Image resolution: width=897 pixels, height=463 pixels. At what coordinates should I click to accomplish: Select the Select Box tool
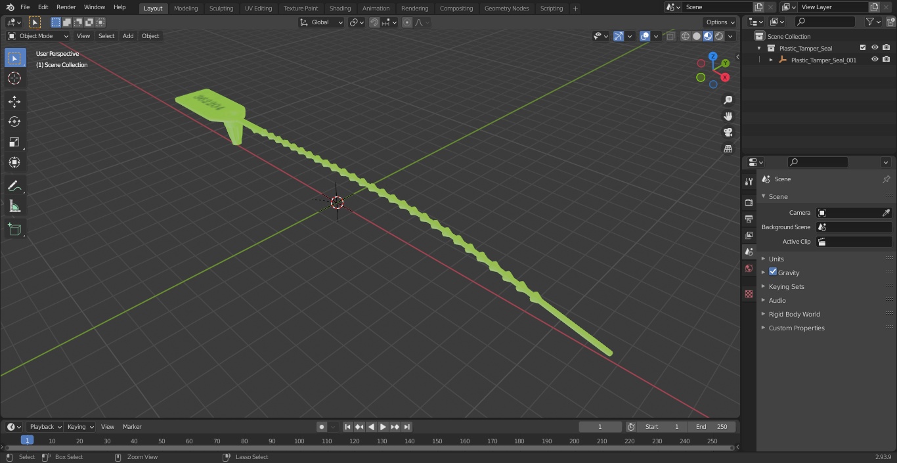click(x=14, y=58)
